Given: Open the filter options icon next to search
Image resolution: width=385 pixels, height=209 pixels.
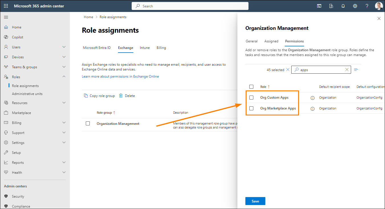Looking at the screenshot, I should click(x=356, y=70).
